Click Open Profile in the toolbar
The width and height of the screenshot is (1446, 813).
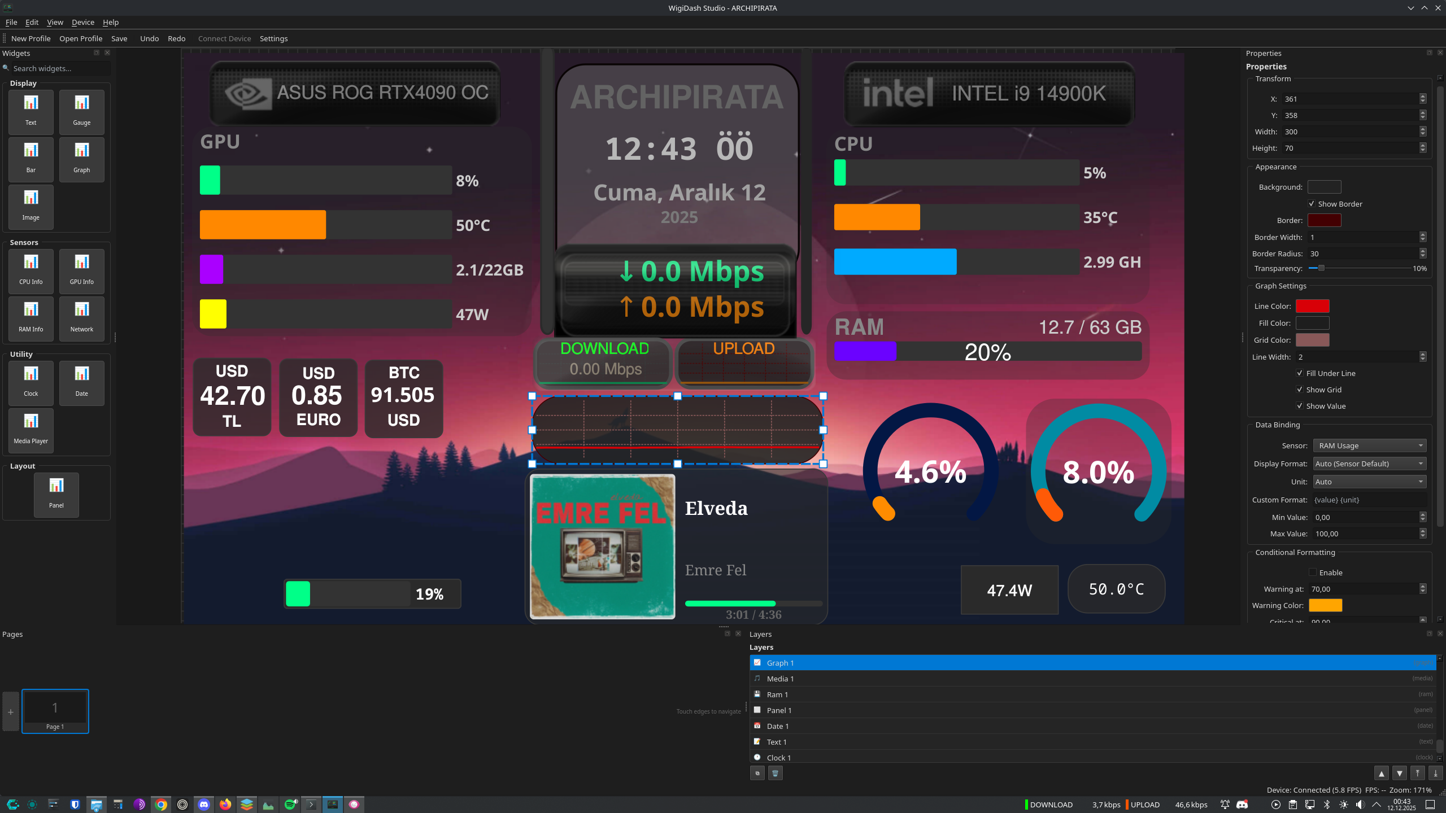[x=81, y=38]
